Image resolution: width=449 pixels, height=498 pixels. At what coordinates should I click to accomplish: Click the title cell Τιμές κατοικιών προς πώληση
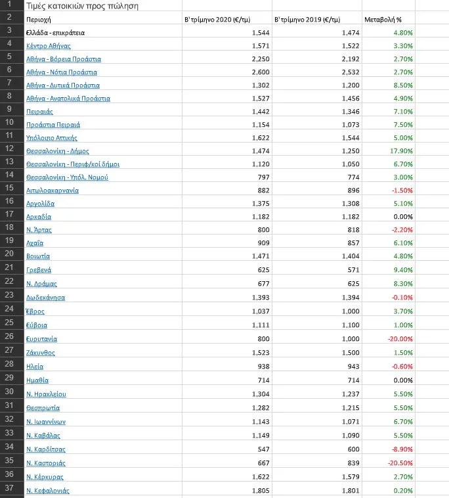pyautogui.click(x=72, y=6)
